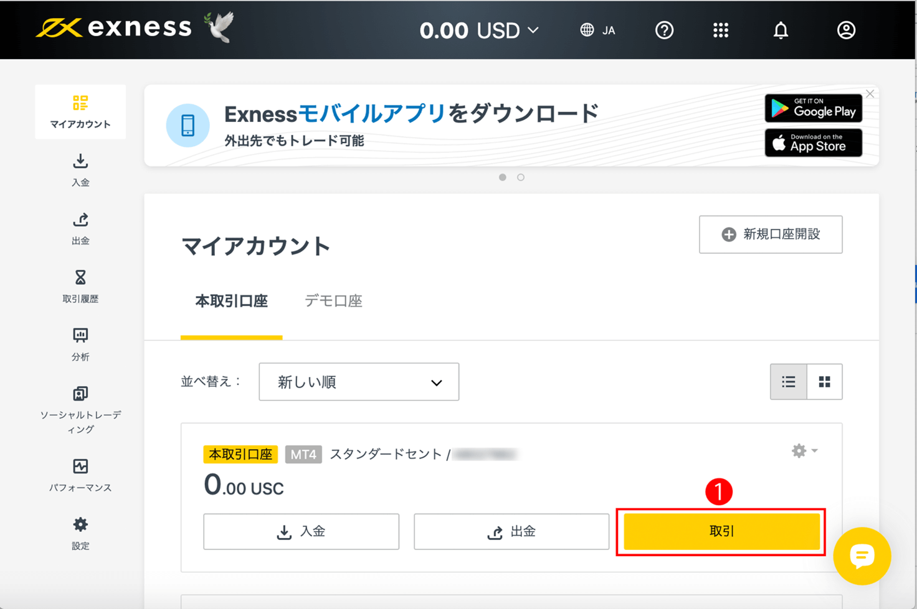Click the yellow 取引 button
This screenshot has width=917, height=609.
[x=721, y=531]
